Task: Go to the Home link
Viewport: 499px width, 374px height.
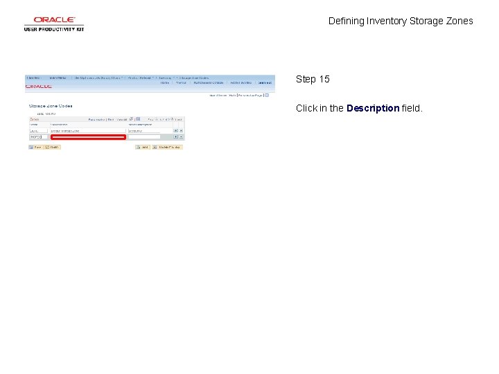Action: click(x=164, y=82)
